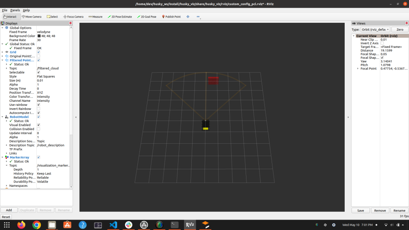Open the view Type dropdown
This screenshot has height=230, width=409.
375,30
